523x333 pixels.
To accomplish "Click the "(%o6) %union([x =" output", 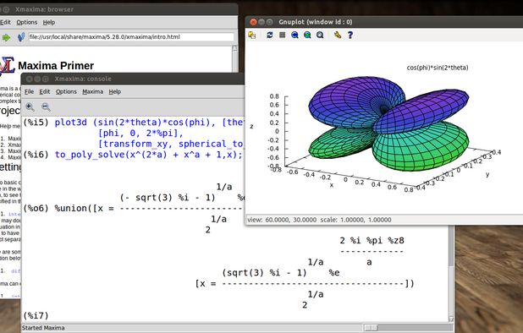I will pyautogui.click(x=69, y=209).
